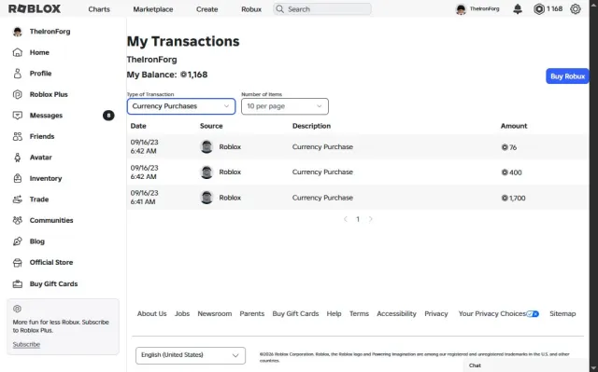Click the TheIronForg username in top bar
The image size is (598, 372).
[x=484, y=8]
